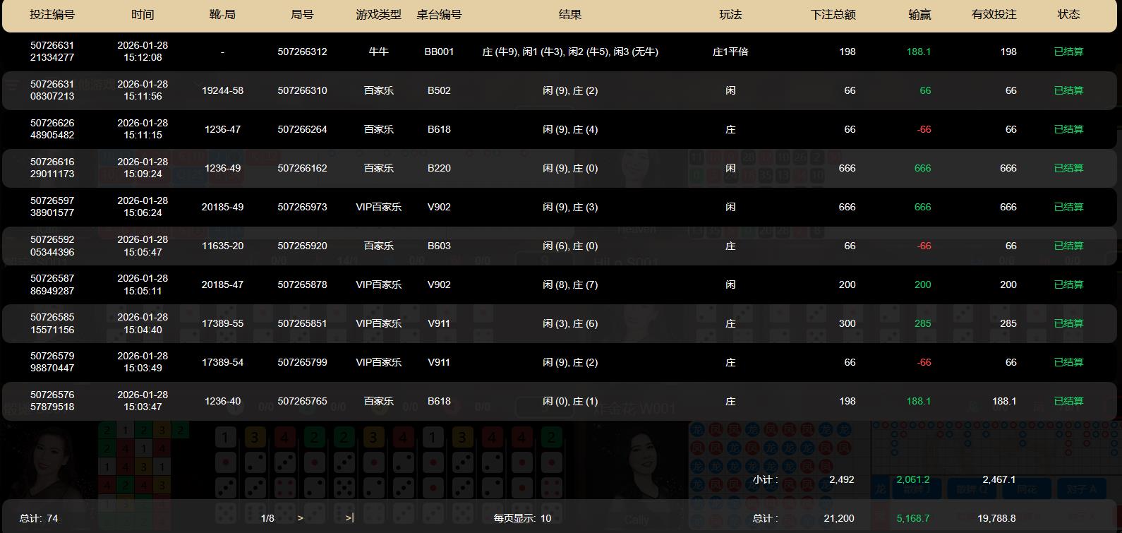Select bet record 5072663121334277
Screen dimensions: 1122x533
pos(52,52)
